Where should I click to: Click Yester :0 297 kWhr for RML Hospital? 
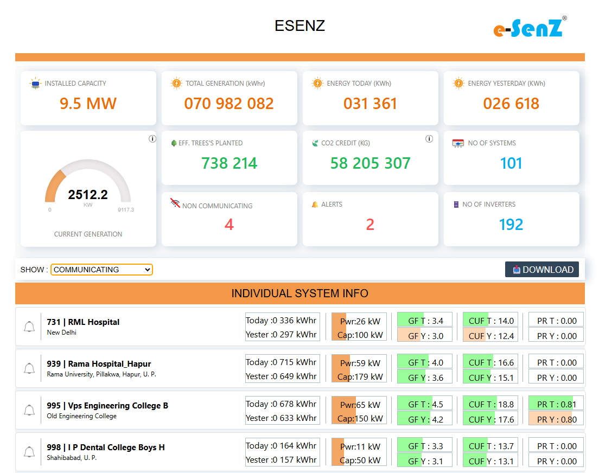(281, 334)
